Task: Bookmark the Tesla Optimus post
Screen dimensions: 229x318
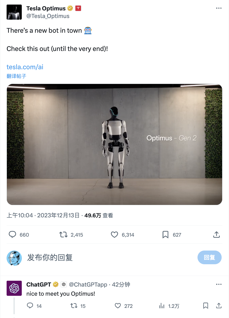Action: pyautogui.click(x=166, y=235)
